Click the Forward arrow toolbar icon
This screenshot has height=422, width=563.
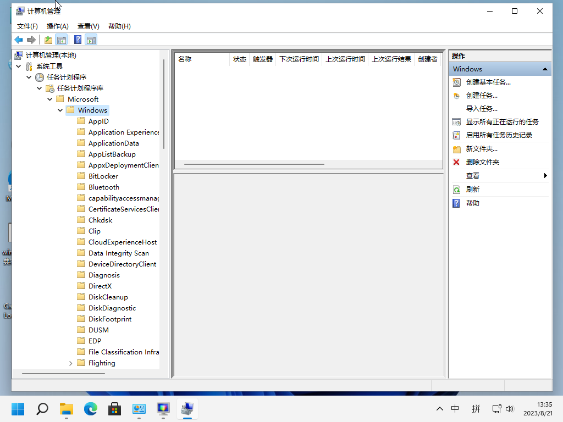[x=31, y=40]
